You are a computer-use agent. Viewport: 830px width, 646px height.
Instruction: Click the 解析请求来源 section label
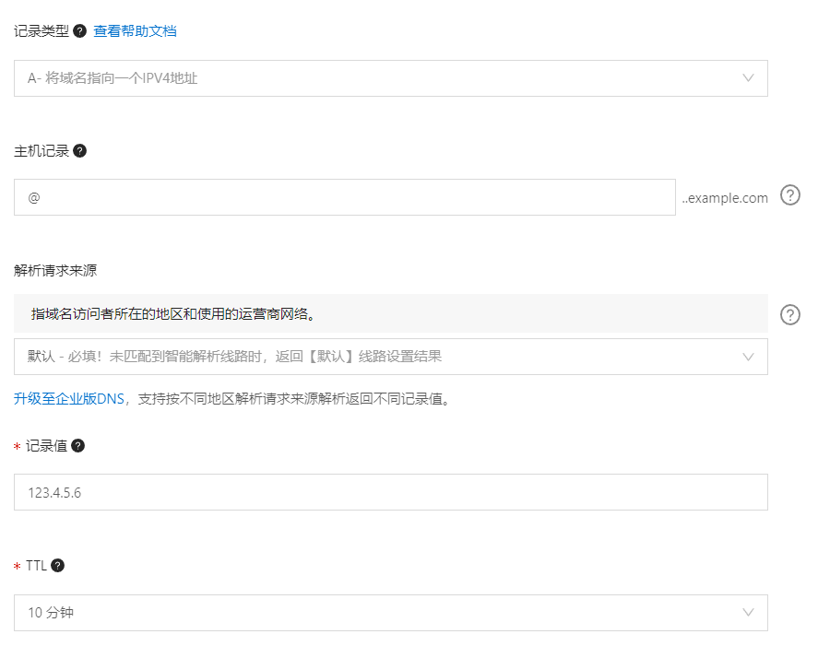point(55,270)
